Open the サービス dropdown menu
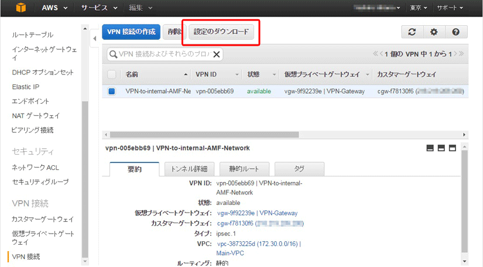Viewport: 483px width, 267px height. tap(98, 8)
